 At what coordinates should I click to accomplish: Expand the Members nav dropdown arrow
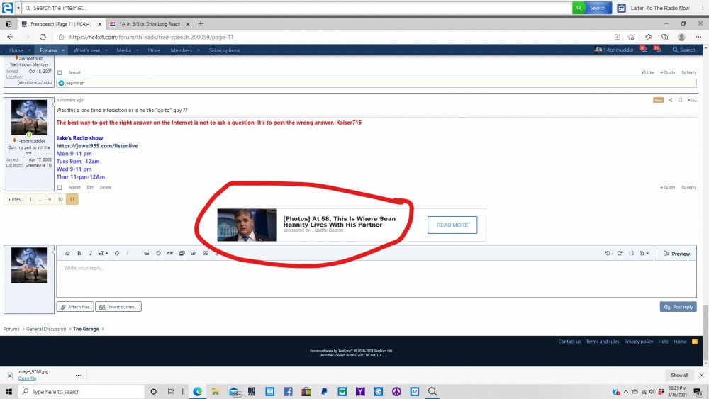[x=199, y=50]
